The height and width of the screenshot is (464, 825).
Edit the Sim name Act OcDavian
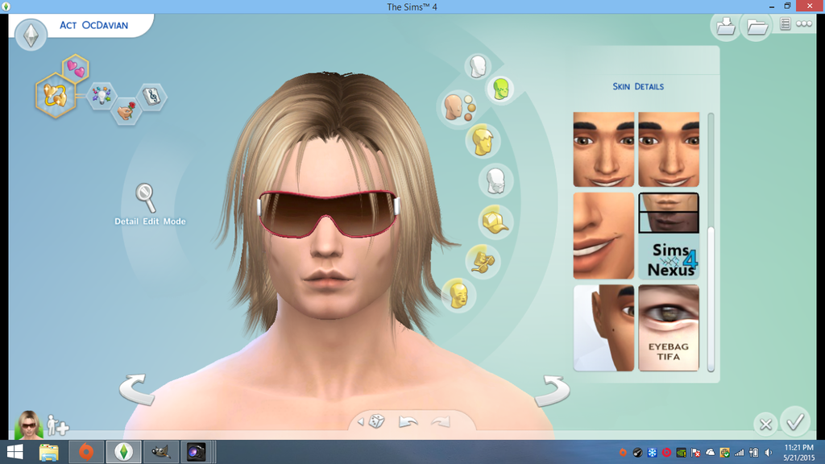(93, 25)
